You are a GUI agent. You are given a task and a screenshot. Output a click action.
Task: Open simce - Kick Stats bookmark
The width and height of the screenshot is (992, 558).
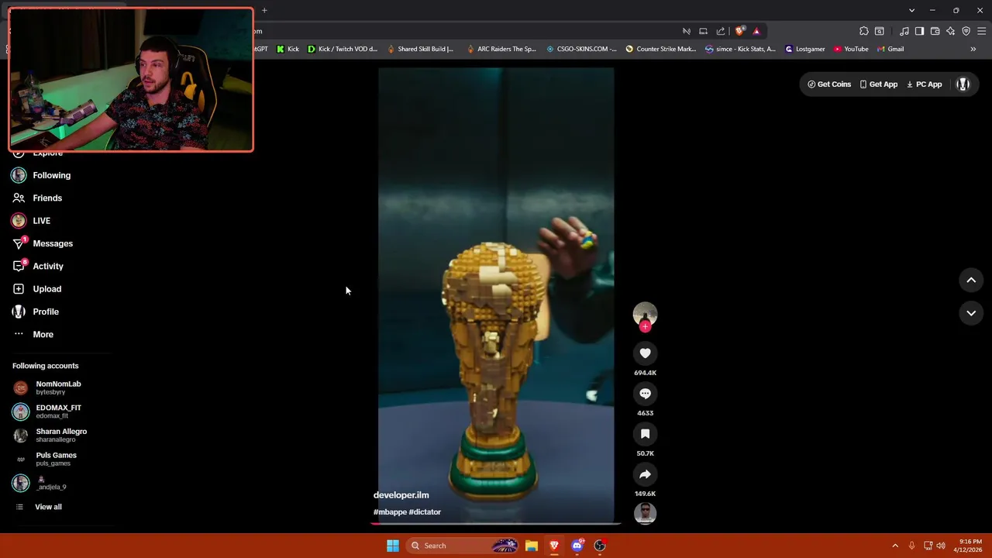tap(740, 49)
